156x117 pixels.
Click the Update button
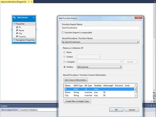point(130,62)
